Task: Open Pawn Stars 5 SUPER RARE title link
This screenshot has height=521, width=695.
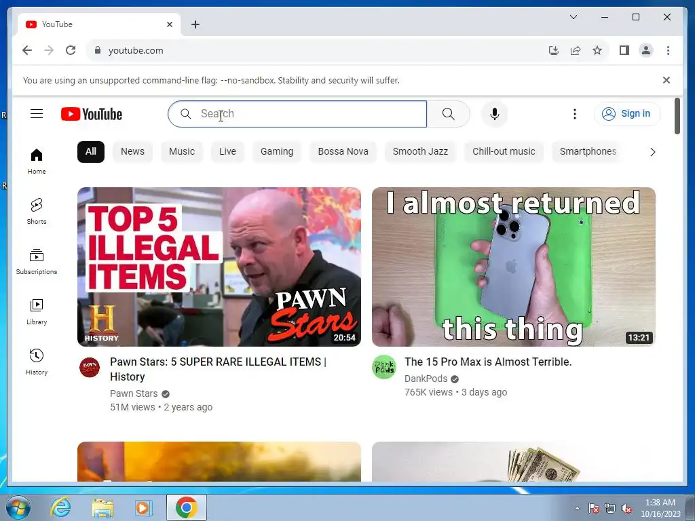Action: click(x=218, y=369)
